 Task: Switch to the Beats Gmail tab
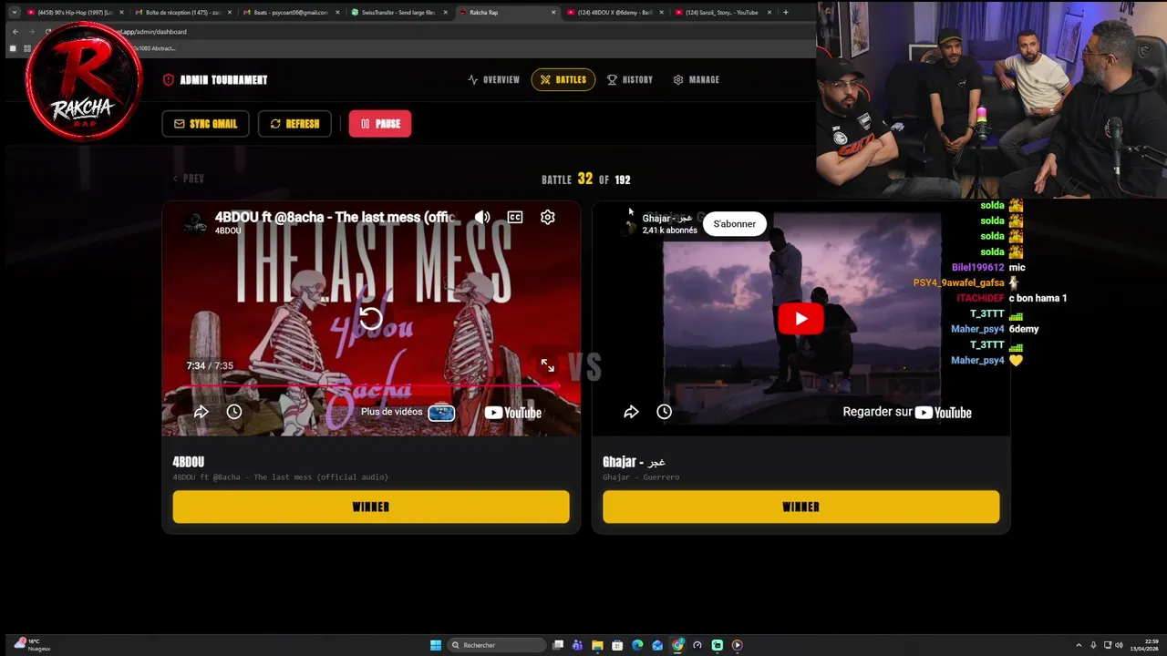[290, 13]
